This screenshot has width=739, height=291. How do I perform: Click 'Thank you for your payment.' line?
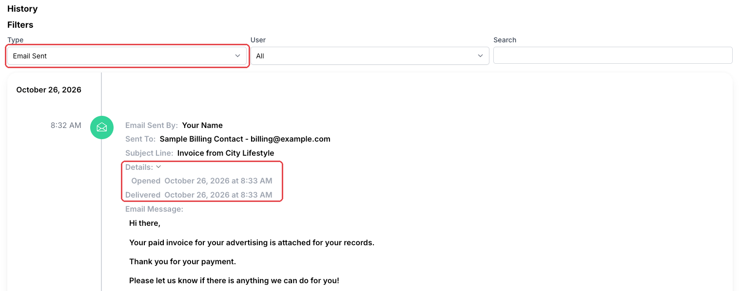coord(182,262)
